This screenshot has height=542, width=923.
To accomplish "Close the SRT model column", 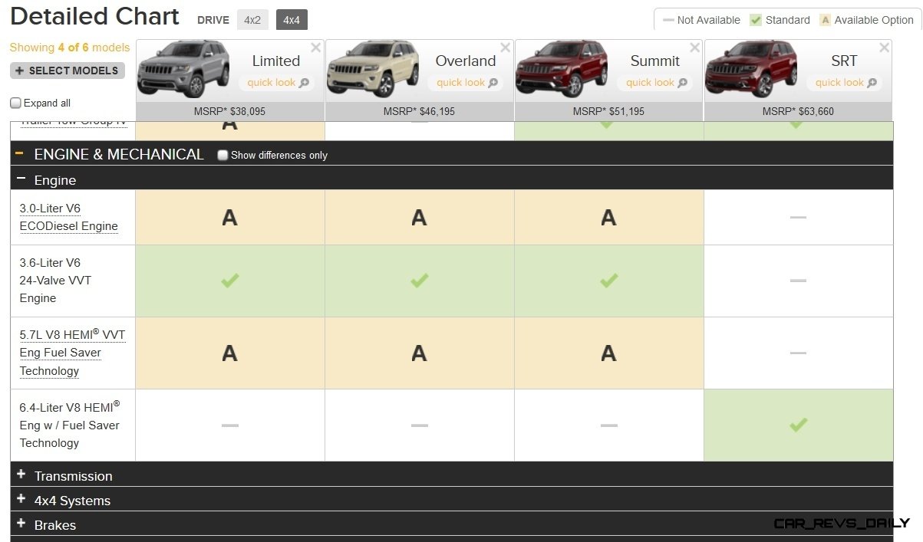I will pyautogui.click(x=884, y=48).
